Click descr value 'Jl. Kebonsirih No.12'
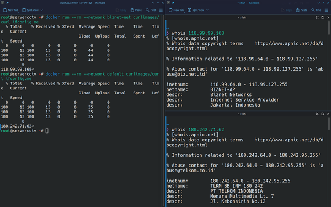Image resolution: width=331 pixels, height=207 pixels. click(238, 201)
